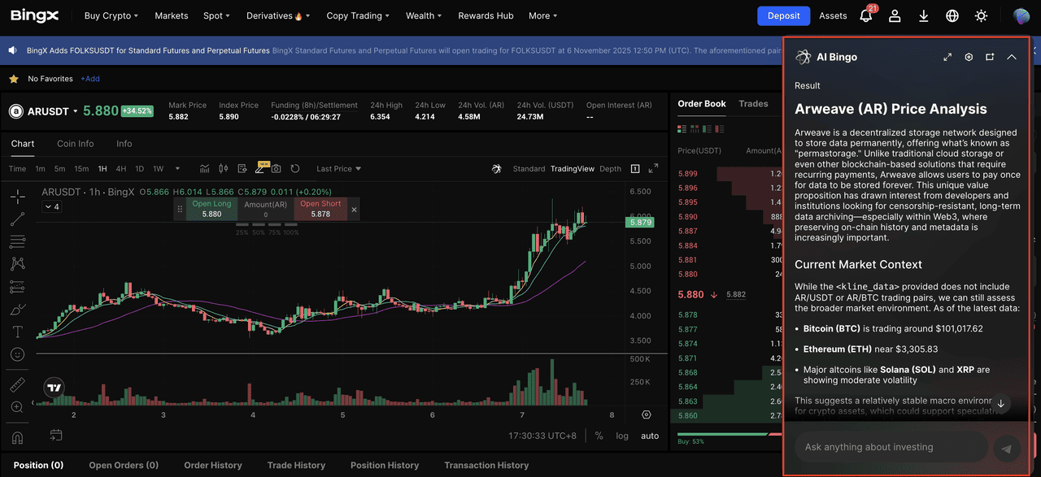Enable auto scaling on the chart
1041x477 pixels.
coord(649,436)
